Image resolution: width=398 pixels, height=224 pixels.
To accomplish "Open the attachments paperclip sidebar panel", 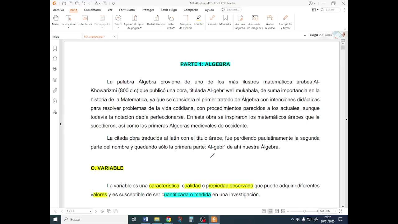I will 55,91.
